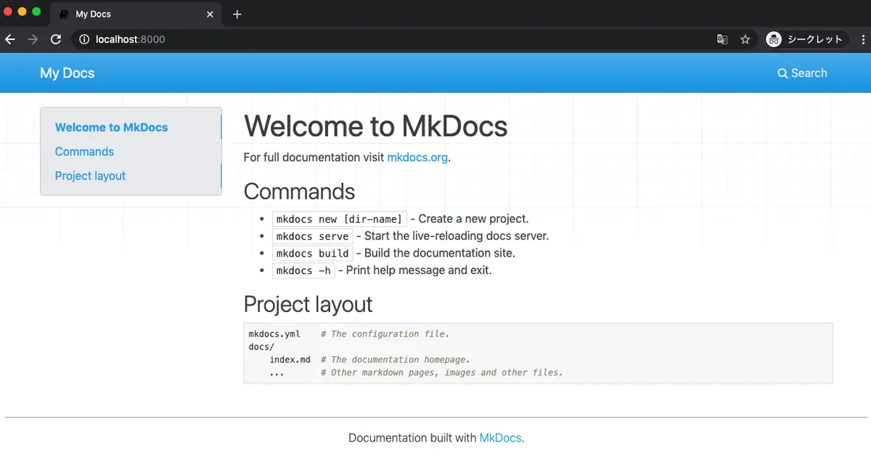Click the browser back arrow
This screenshot has height=454, width=871.
10,39
